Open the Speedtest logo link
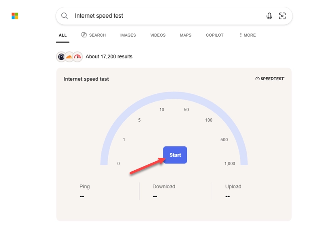 [x=270, y=78]
